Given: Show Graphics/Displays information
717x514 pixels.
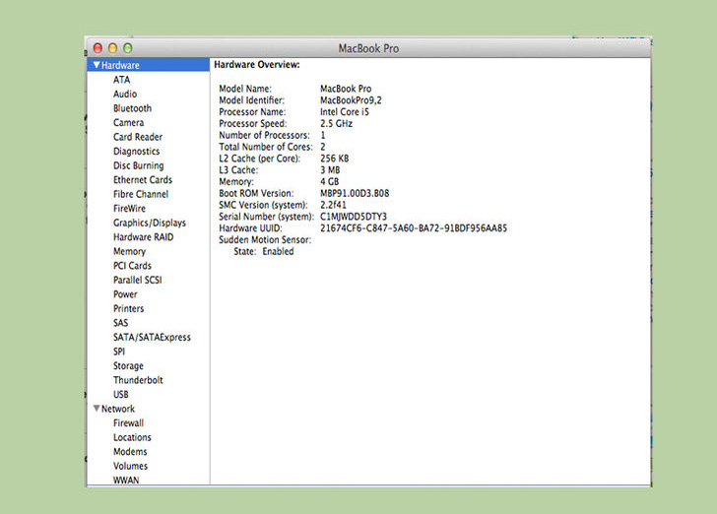Looking at the screenshot, I should pyautogui.click(x=149, y=223).
